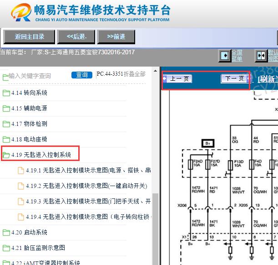Click document icon for 4.19.2
This screenshot has width=278, height=265.
coord(21,186)
